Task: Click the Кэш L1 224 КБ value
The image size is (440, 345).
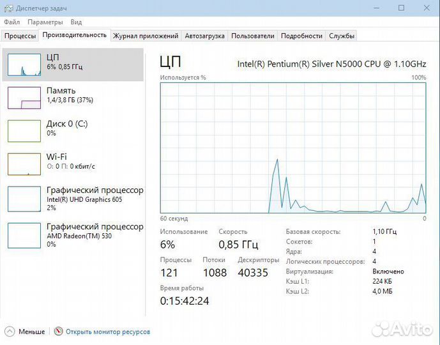Action: click(x=382, y=281)
